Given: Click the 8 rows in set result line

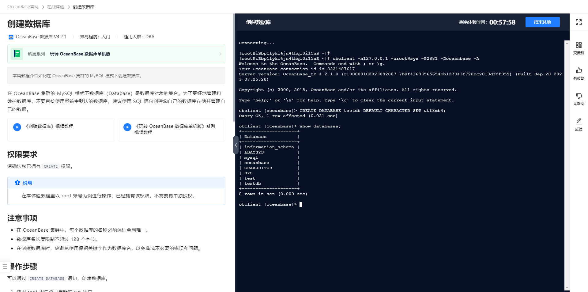Looking at the screenshot, I should [x=273, y=194].
